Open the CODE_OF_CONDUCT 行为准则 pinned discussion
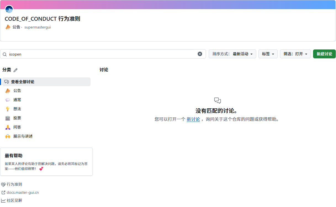This screenshot has height=207, width=336. (43, 19)
